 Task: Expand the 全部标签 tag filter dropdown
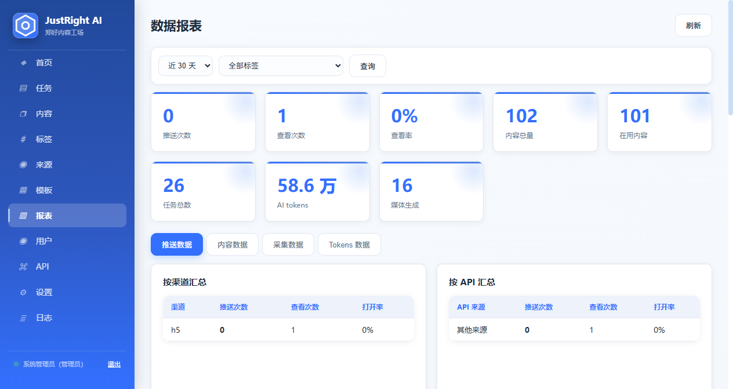[x=281, y=66]
